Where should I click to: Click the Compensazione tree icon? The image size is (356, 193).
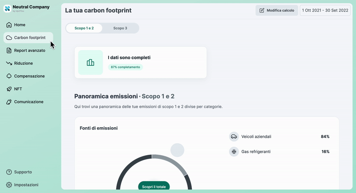click(9, 76)
